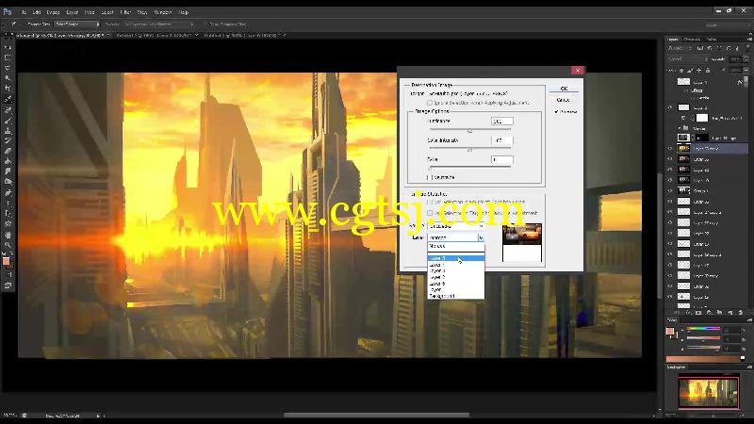Open the Sample Size dropdown
754x424 pixels.
click(x=77, y=24)
